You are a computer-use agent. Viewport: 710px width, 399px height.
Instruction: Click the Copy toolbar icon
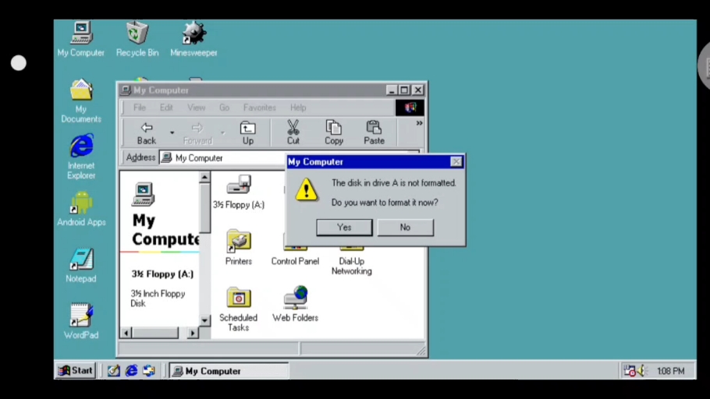(334, 133)
